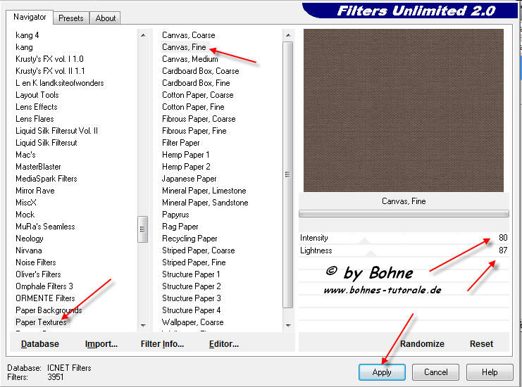Open the Database menu button
The width and height of the screenshot is (522, 387).
pos(40,344)
